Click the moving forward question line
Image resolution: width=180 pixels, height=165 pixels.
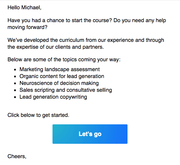point(27,27)
